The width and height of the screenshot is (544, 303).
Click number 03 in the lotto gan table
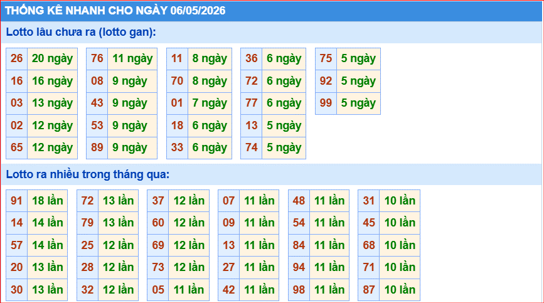(17, 103)
